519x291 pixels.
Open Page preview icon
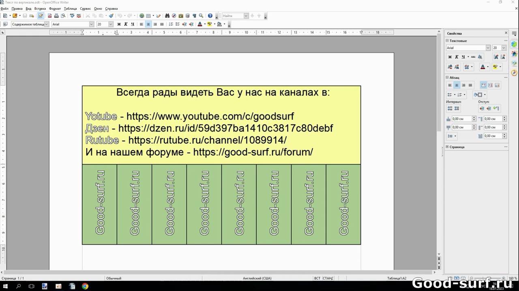click(63, 16)
